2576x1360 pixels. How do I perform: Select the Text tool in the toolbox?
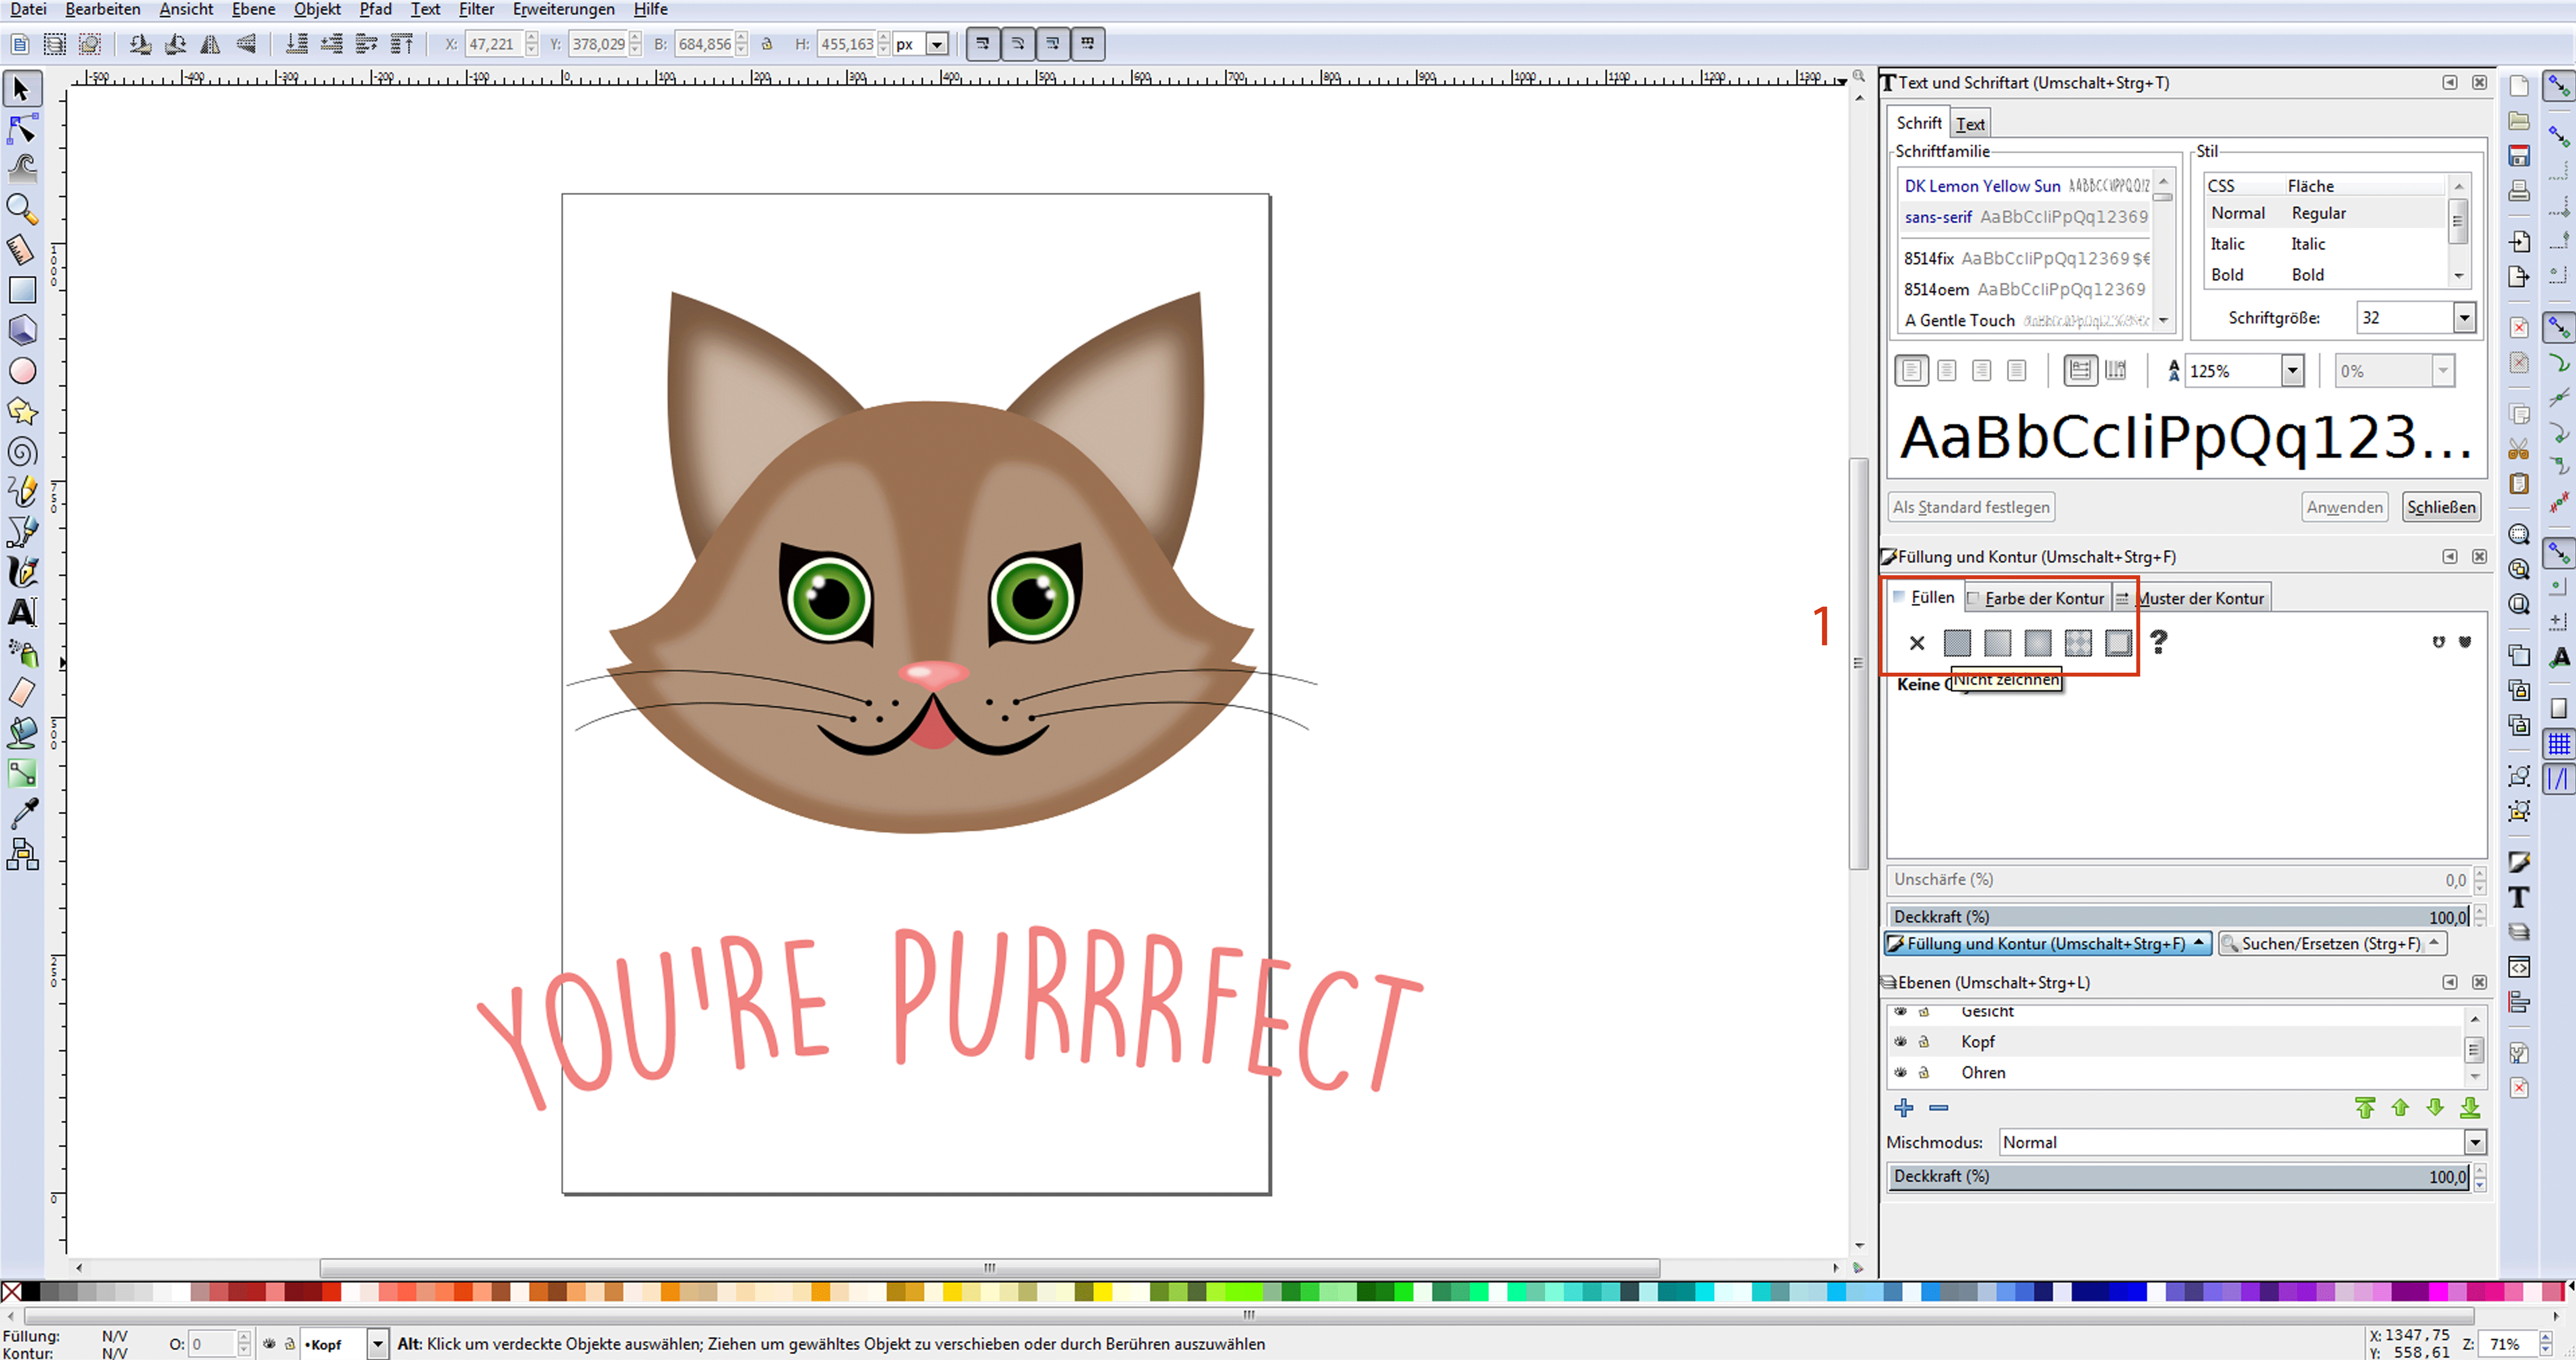[21, 612]
